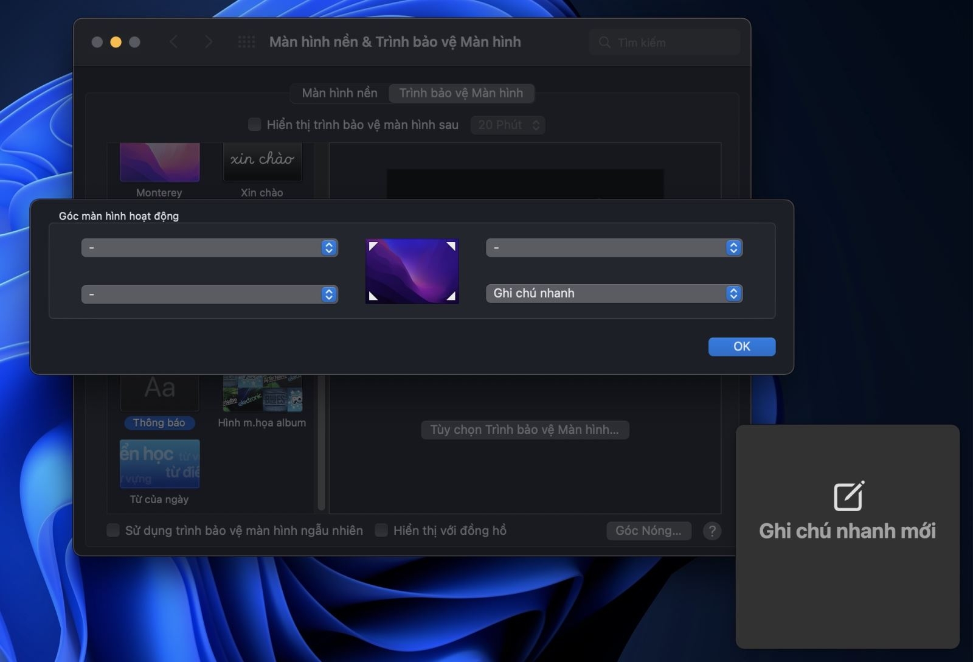The height and width of the screenshot is (662, 973).
Task: Click the new quick note pencil icon
Action: coord(848,496)
